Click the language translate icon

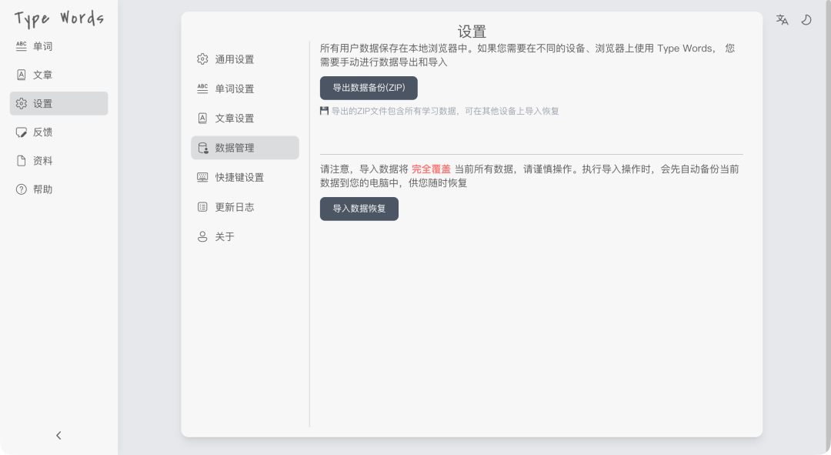pyautogui.click(x=782, y=20)
